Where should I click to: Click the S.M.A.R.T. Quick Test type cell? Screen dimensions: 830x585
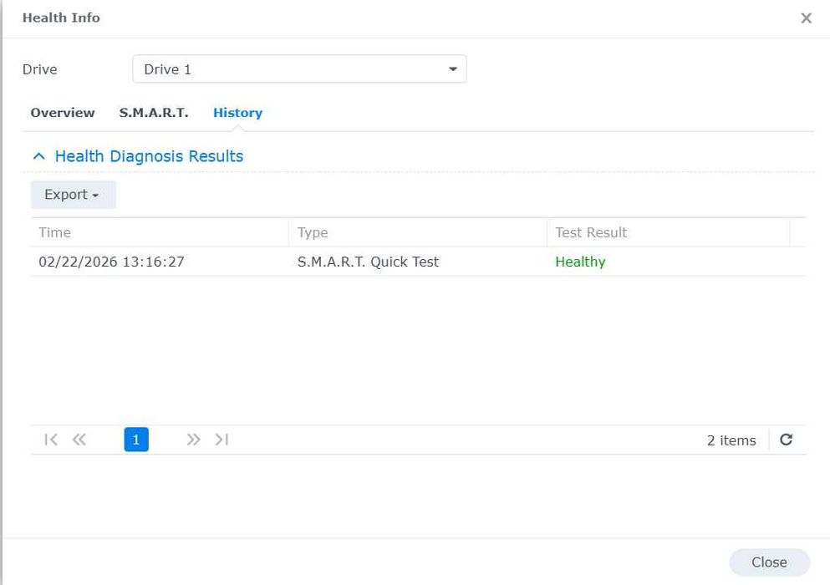click(x=368, y=262)
